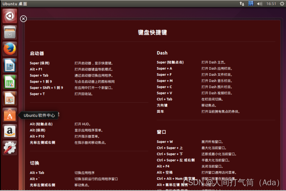
Task: Click the 'Dash' section heading
Action: (162, 53)
